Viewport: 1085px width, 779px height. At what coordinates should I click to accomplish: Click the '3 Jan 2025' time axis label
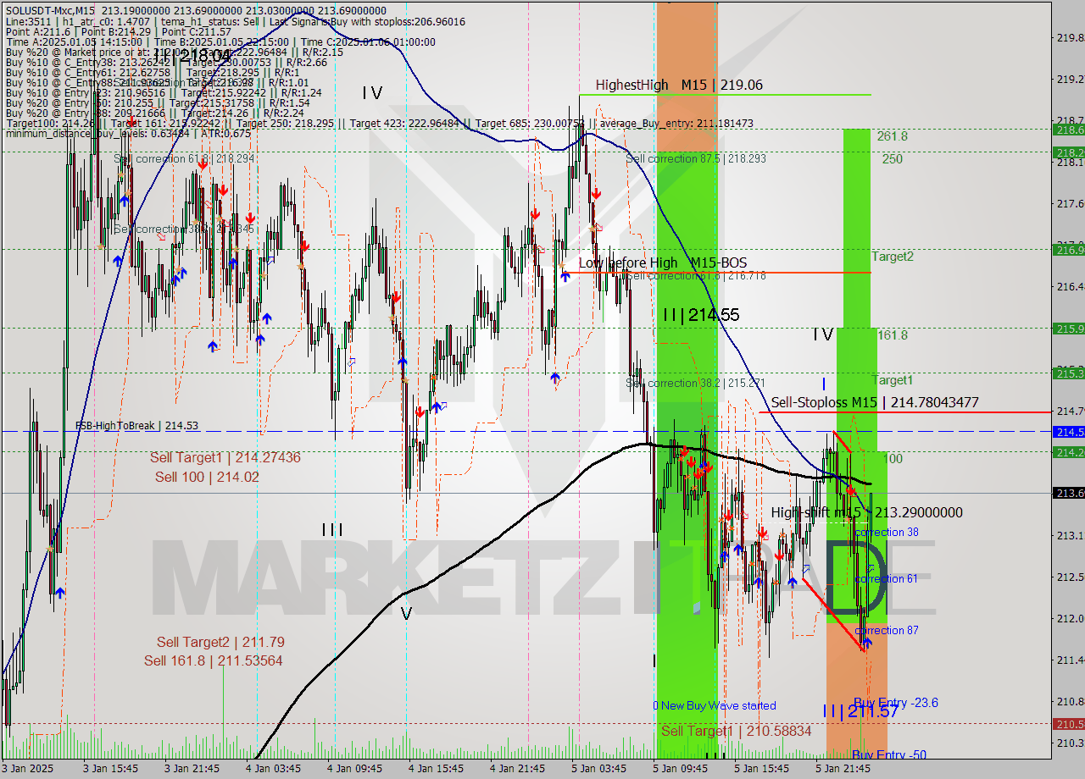(28, 768)
